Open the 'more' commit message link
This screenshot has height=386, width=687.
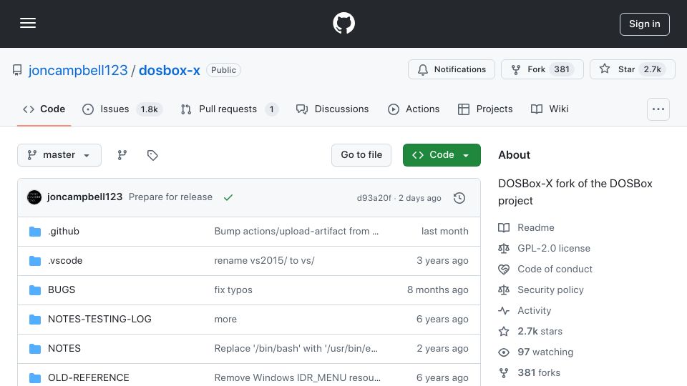tap(225, 319)
